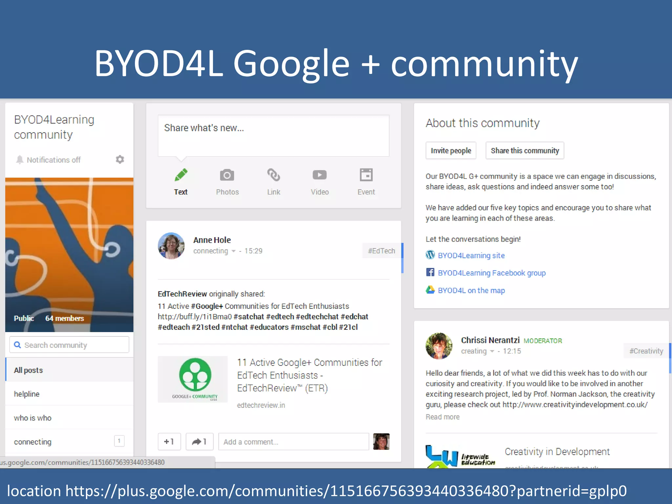Click the #satchat hashtag

(x=249, y=317)
